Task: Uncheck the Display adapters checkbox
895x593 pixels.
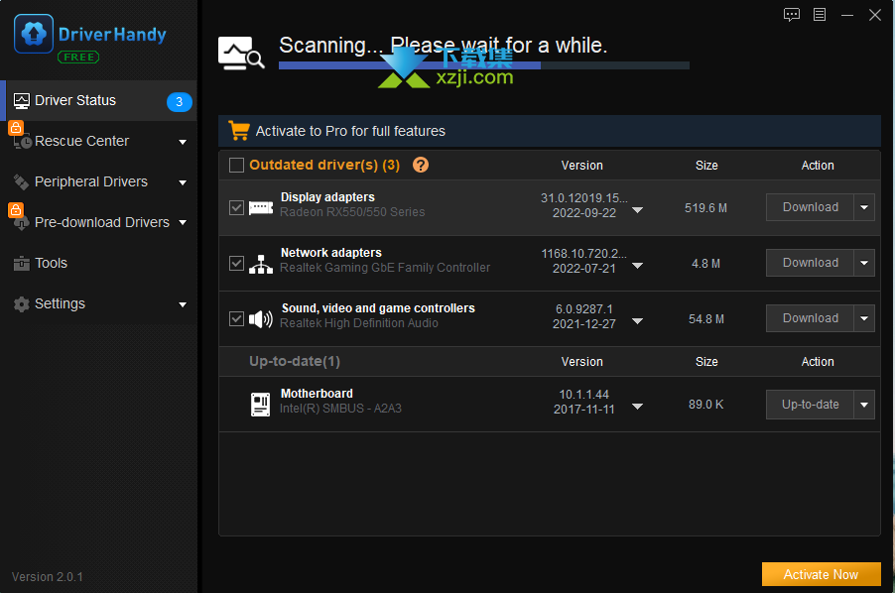Action: tap(236, 207)
